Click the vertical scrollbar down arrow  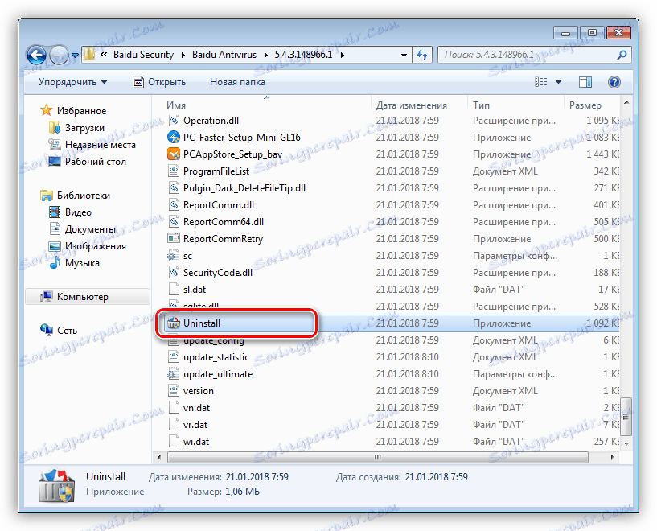click(x=626, y=443)
